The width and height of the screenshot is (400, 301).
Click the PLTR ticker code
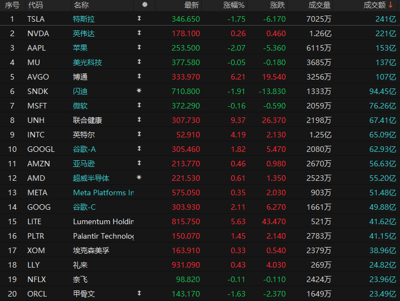tap(36, 236)
